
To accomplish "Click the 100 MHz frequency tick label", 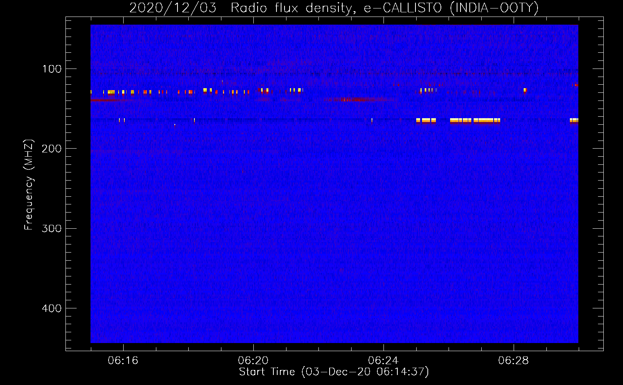I will tap(52, 69).
